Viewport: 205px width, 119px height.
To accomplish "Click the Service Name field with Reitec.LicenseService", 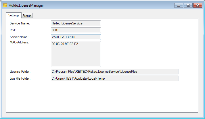I will coord(76,23).
